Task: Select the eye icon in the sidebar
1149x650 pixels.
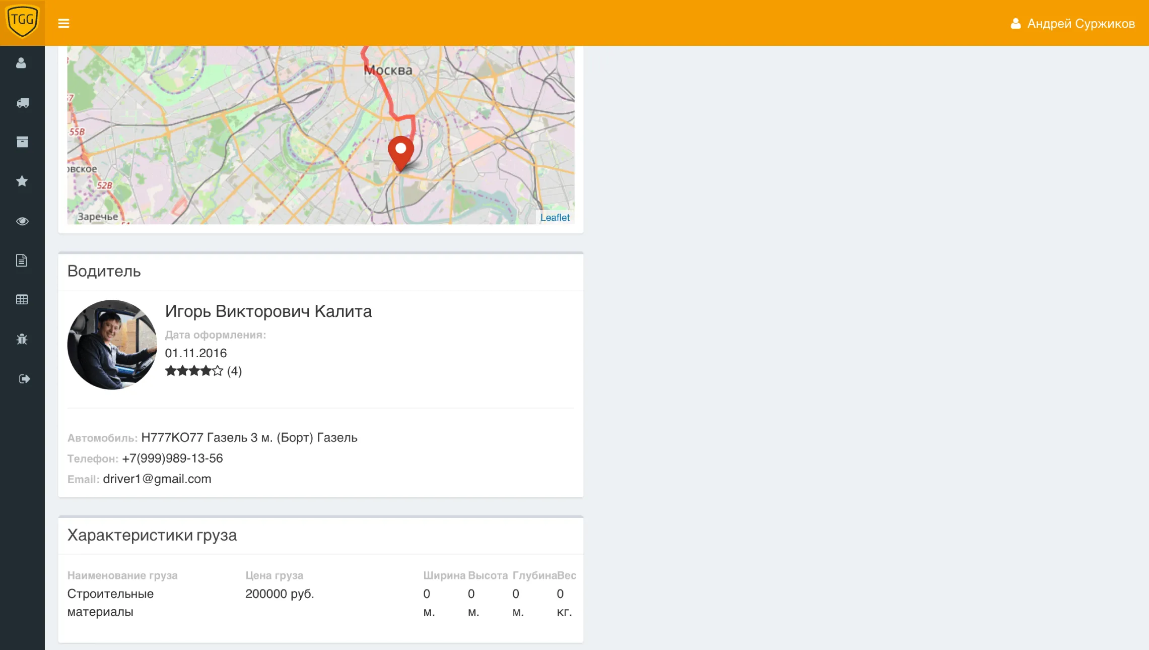Action: click(22, 221)
